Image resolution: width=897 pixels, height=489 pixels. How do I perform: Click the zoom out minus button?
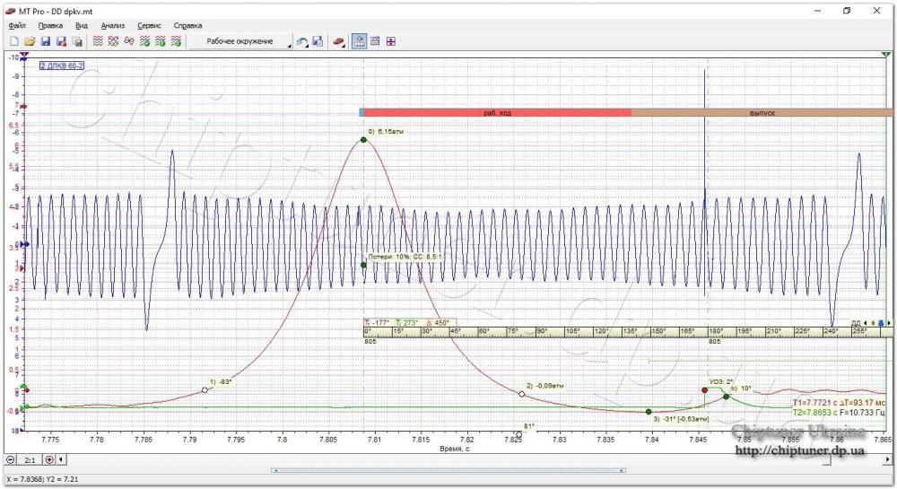[11, 459]
